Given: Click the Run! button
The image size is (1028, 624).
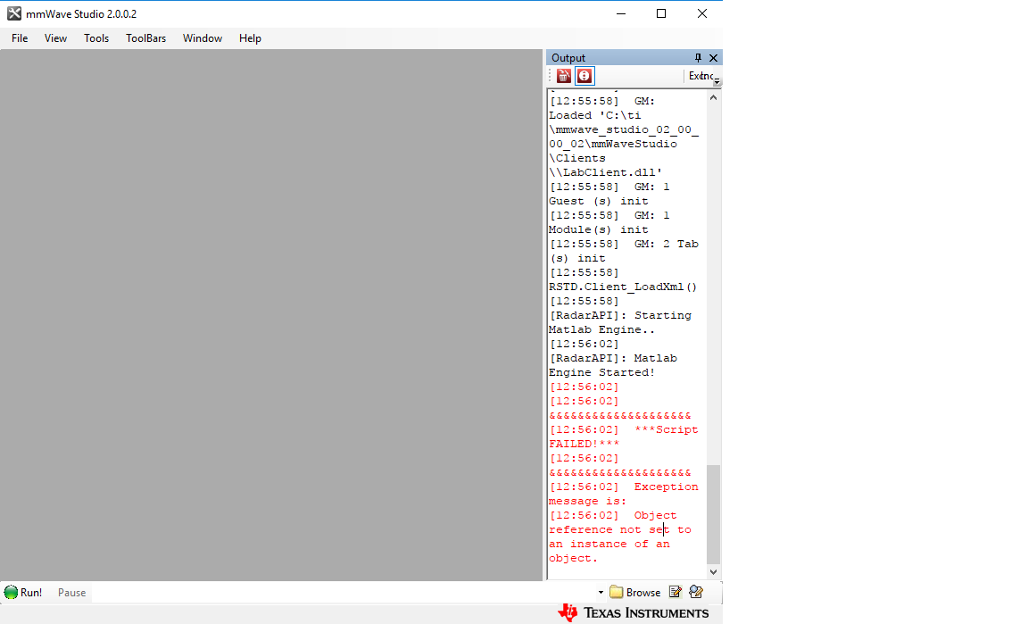Looking at the screenshot, I should [x=23, y=593].
